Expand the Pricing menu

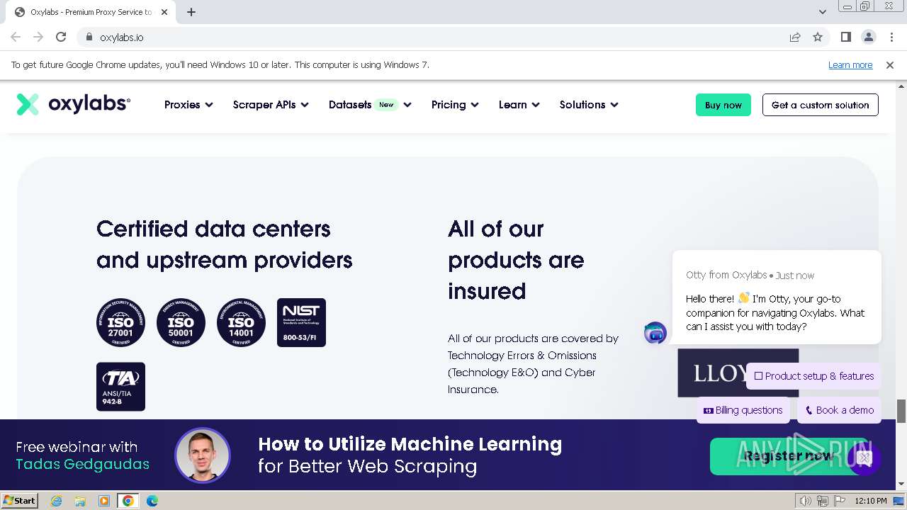point(455,105)
